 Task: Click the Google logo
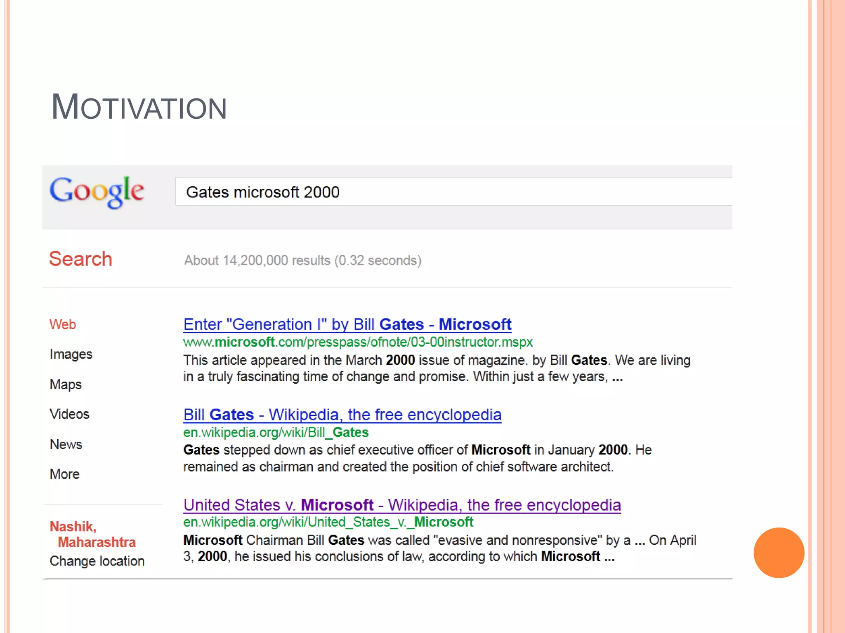(x=97, y=192)
